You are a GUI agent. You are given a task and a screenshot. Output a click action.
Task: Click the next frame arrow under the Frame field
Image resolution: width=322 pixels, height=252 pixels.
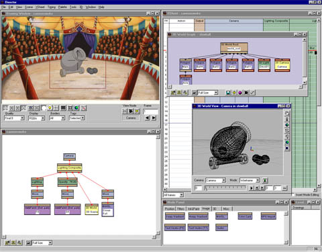(154, 118)
